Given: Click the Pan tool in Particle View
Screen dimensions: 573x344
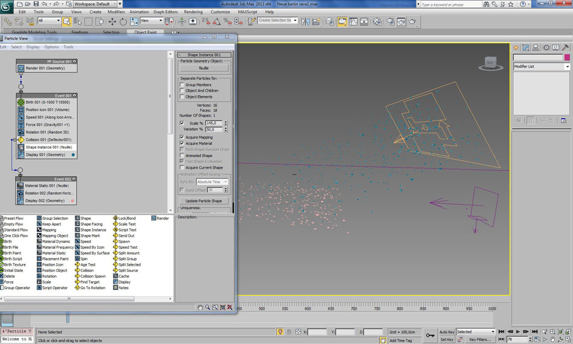Looking at the screenshot, I should (x=200, y=307).
